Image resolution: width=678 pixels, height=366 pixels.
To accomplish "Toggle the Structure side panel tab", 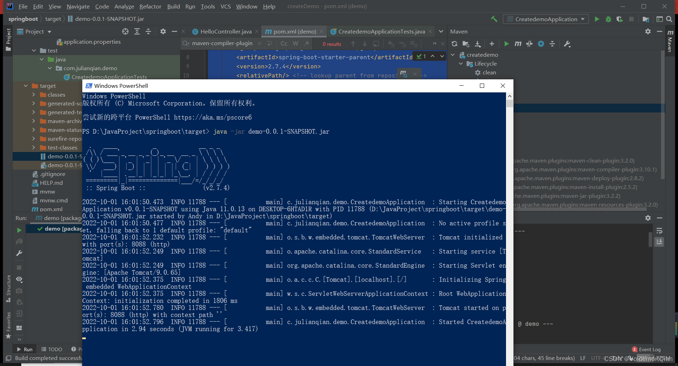I will (8, 288).
